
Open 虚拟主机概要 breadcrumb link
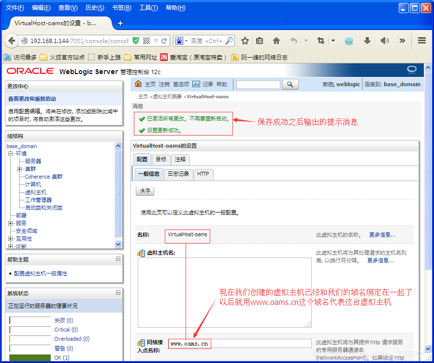point(167,97)
